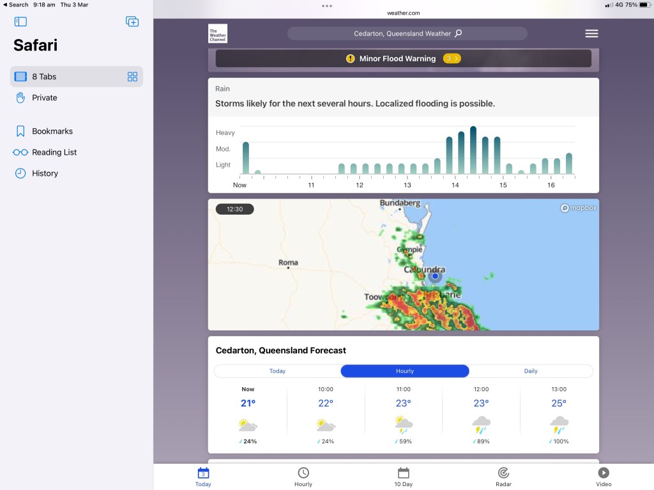Open the hamburger menu
This screenshot has height=490, width=654.
(591, 34)
